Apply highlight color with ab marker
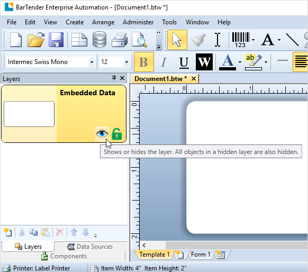This screenshot has height=272, width=308. (253, 62)
